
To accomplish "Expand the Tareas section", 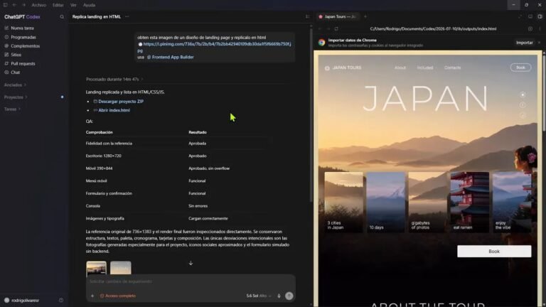I will point(12,109).
